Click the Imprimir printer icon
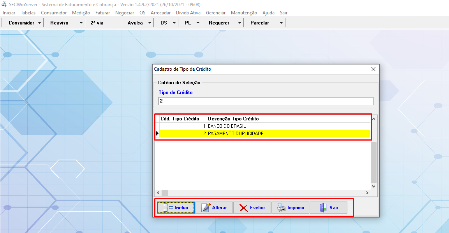The image size is (449, 233). pyautogui.click(x=281, y=208)
